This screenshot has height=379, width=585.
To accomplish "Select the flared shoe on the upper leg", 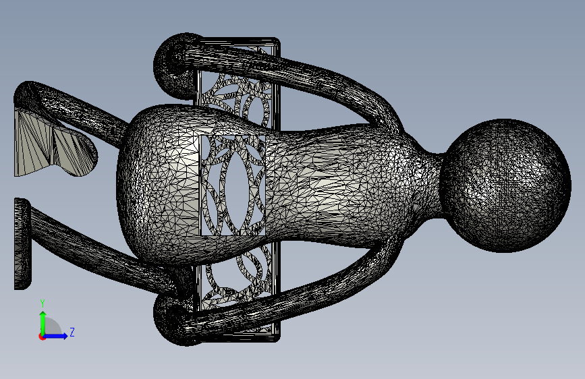I will tap(56, 144).
